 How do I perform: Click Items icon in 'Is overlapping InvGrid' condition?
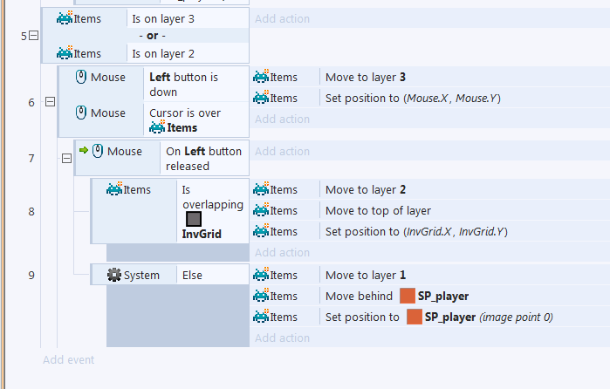tap(114, 188)
